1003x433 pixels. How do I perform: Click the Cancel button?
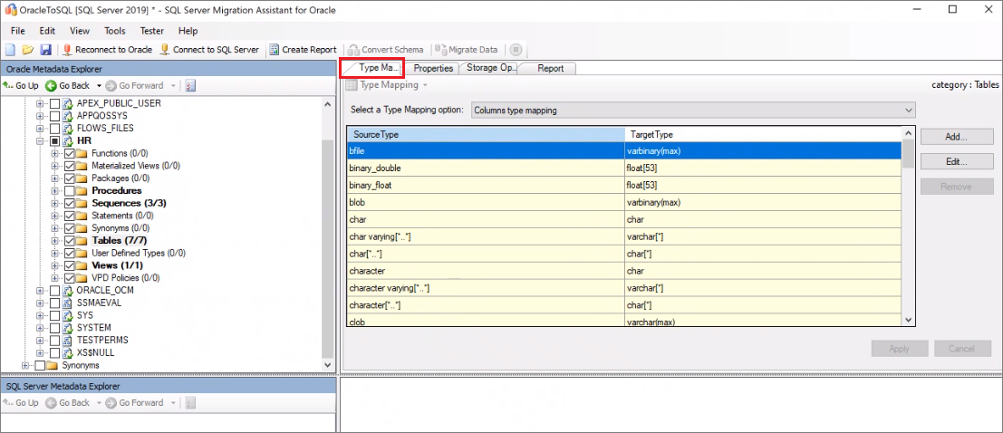962,349
